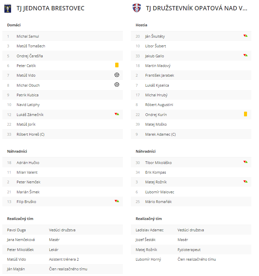259x276 pixels.
Task: Click the TJ Družstevník Opatová club crest
Action: [x=136, y=8]
